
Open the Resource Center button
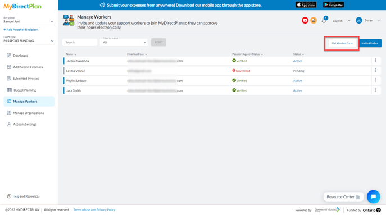[343, 197]
